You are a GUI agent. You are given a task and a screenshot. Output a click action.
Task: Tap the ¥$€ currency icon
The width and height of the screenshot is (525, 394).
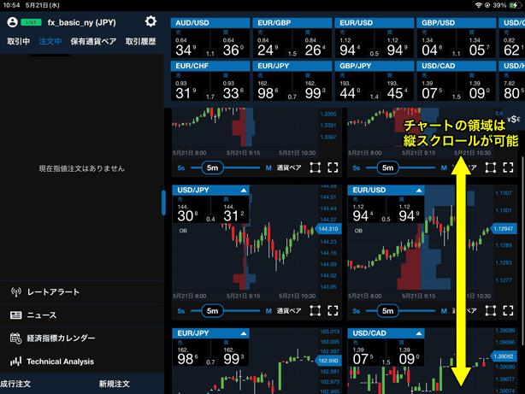(x=514, y=120)
